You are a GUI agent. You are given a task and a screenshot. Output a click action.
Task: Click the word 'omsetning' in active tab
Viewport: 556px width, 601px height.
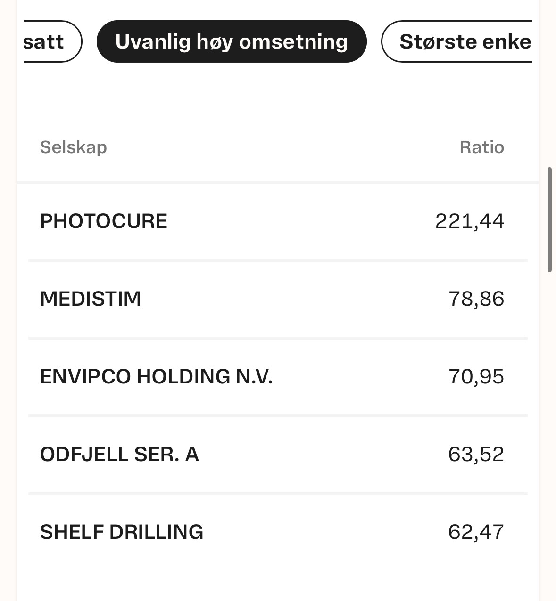[293, 41]
